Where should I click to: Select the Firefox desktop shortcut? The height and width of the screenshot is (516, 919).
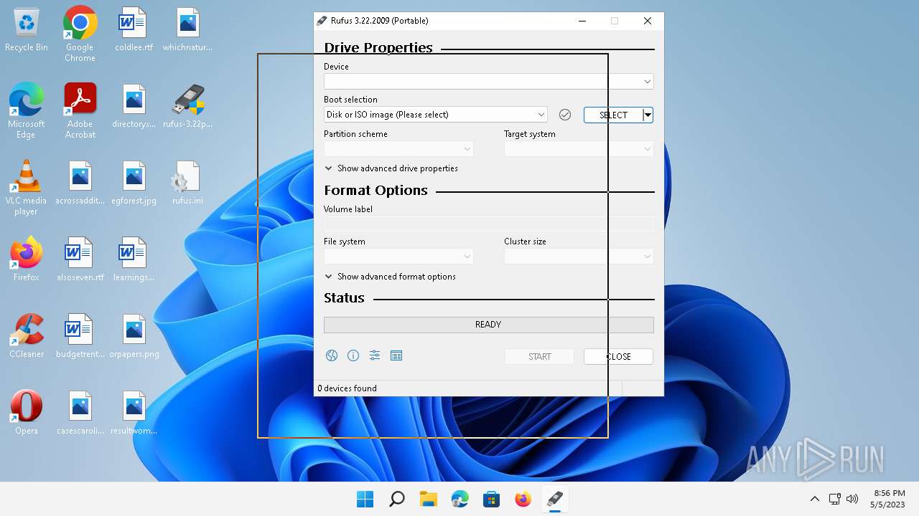point(27,260)
